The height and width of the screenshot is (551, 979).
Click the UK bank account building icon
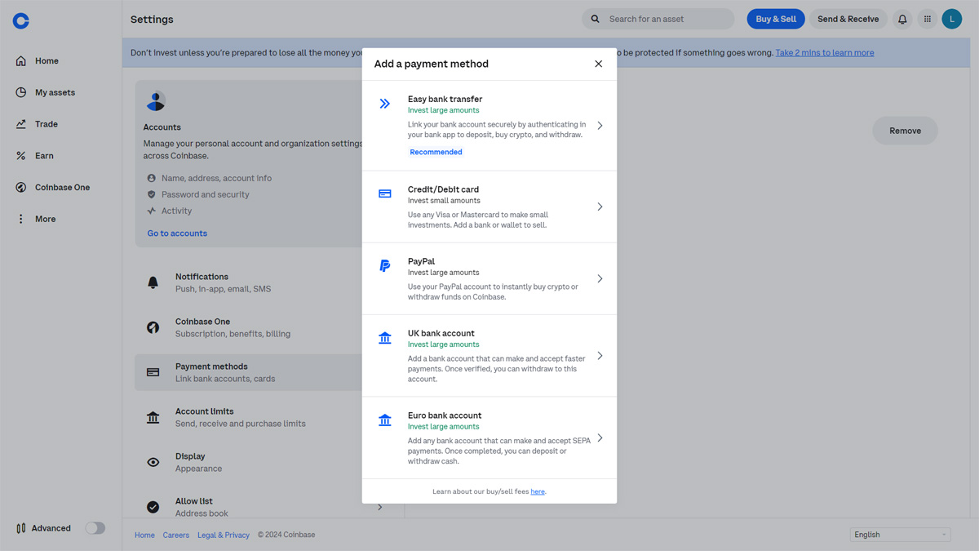385,338
